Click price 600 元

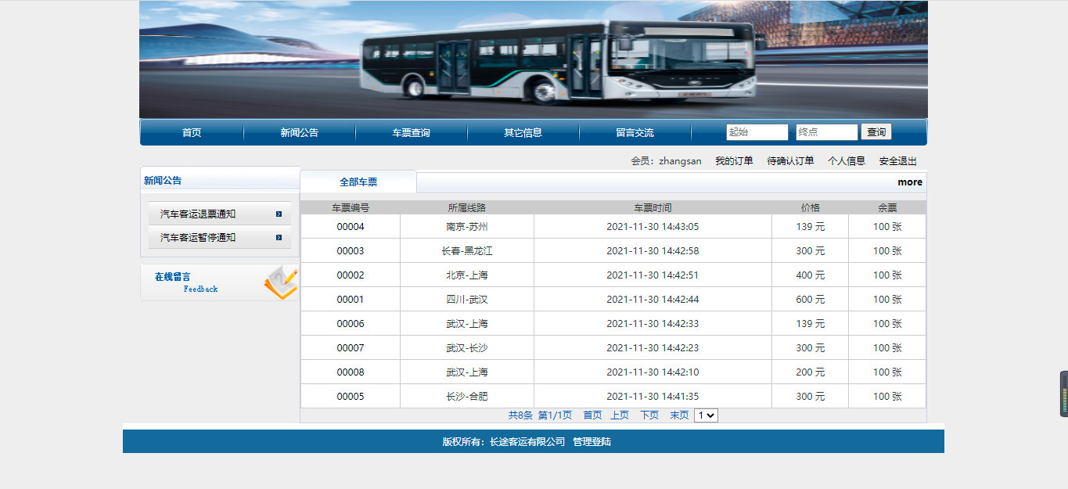pos(811,300)
